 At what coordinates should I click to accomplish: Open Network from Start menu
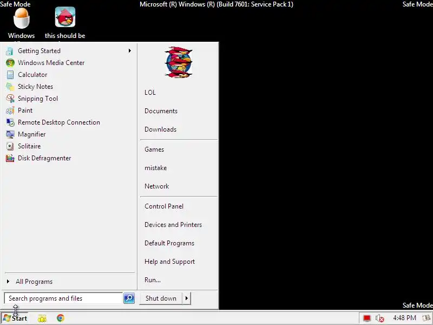(156, 186)
